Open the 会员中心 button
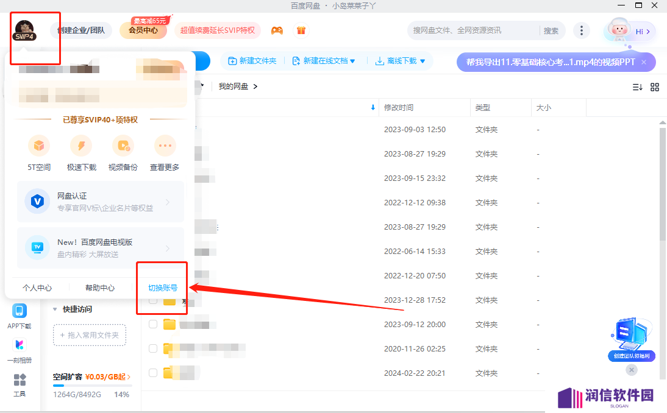Viewport: 667px width, 413px height. [143, 30]
